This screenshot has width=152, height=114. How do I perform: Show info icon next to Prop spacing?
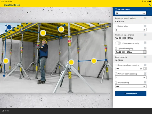click(145, 82)
